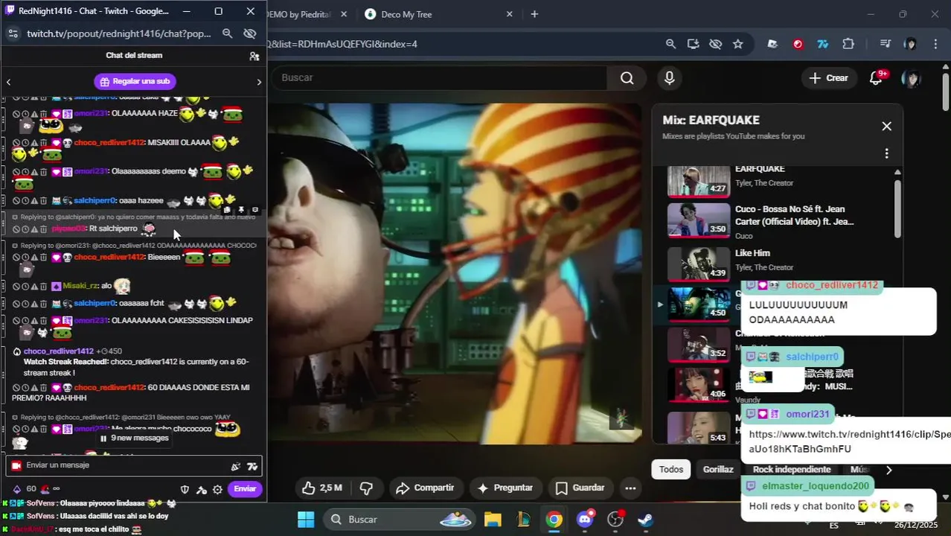951x536 pixels.
Task: Click the red camera icon in chat input
Action: pos(16,465)
